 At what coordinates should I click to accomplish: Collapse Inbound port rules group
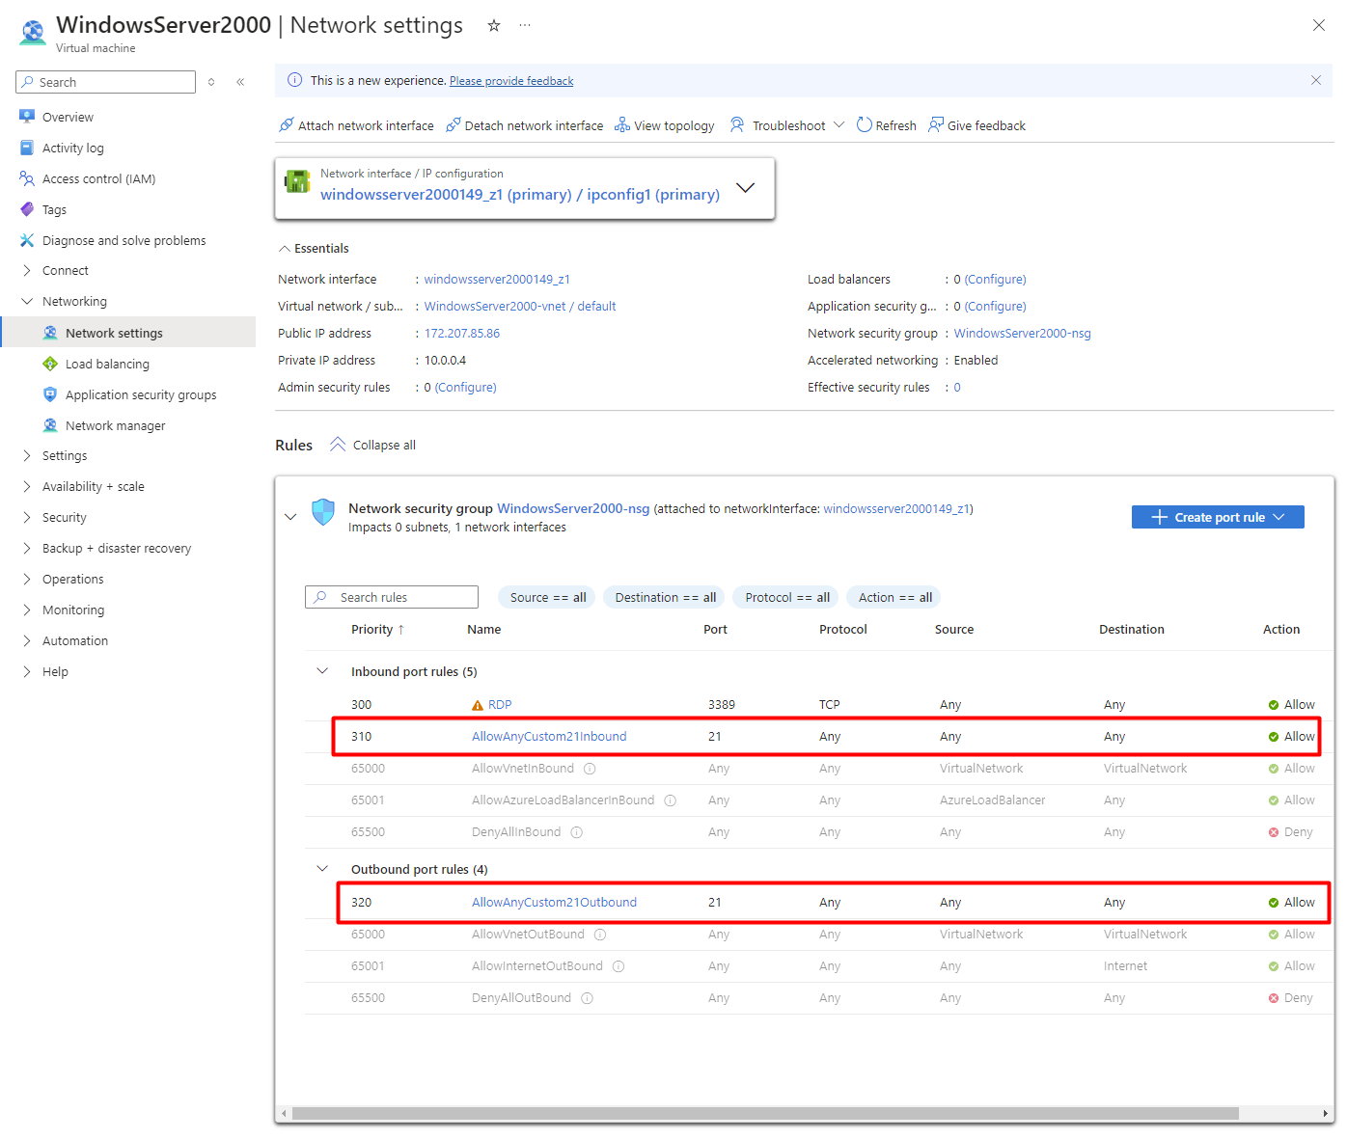(x=322, y=671)
